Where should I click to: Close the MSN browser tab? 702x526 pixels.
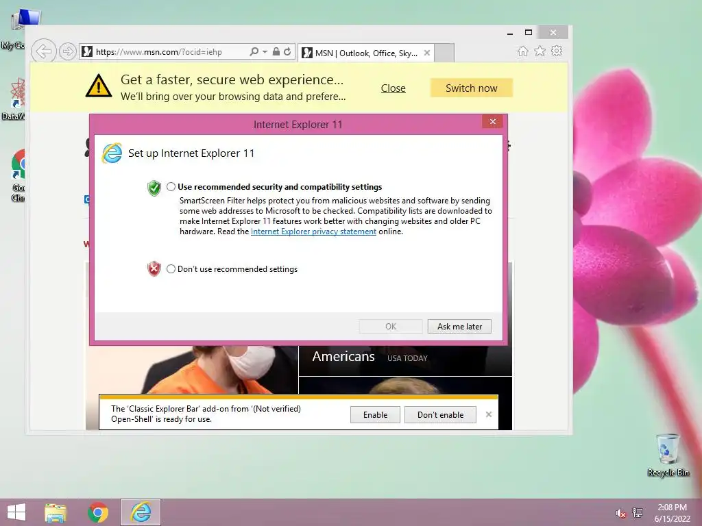427,53
